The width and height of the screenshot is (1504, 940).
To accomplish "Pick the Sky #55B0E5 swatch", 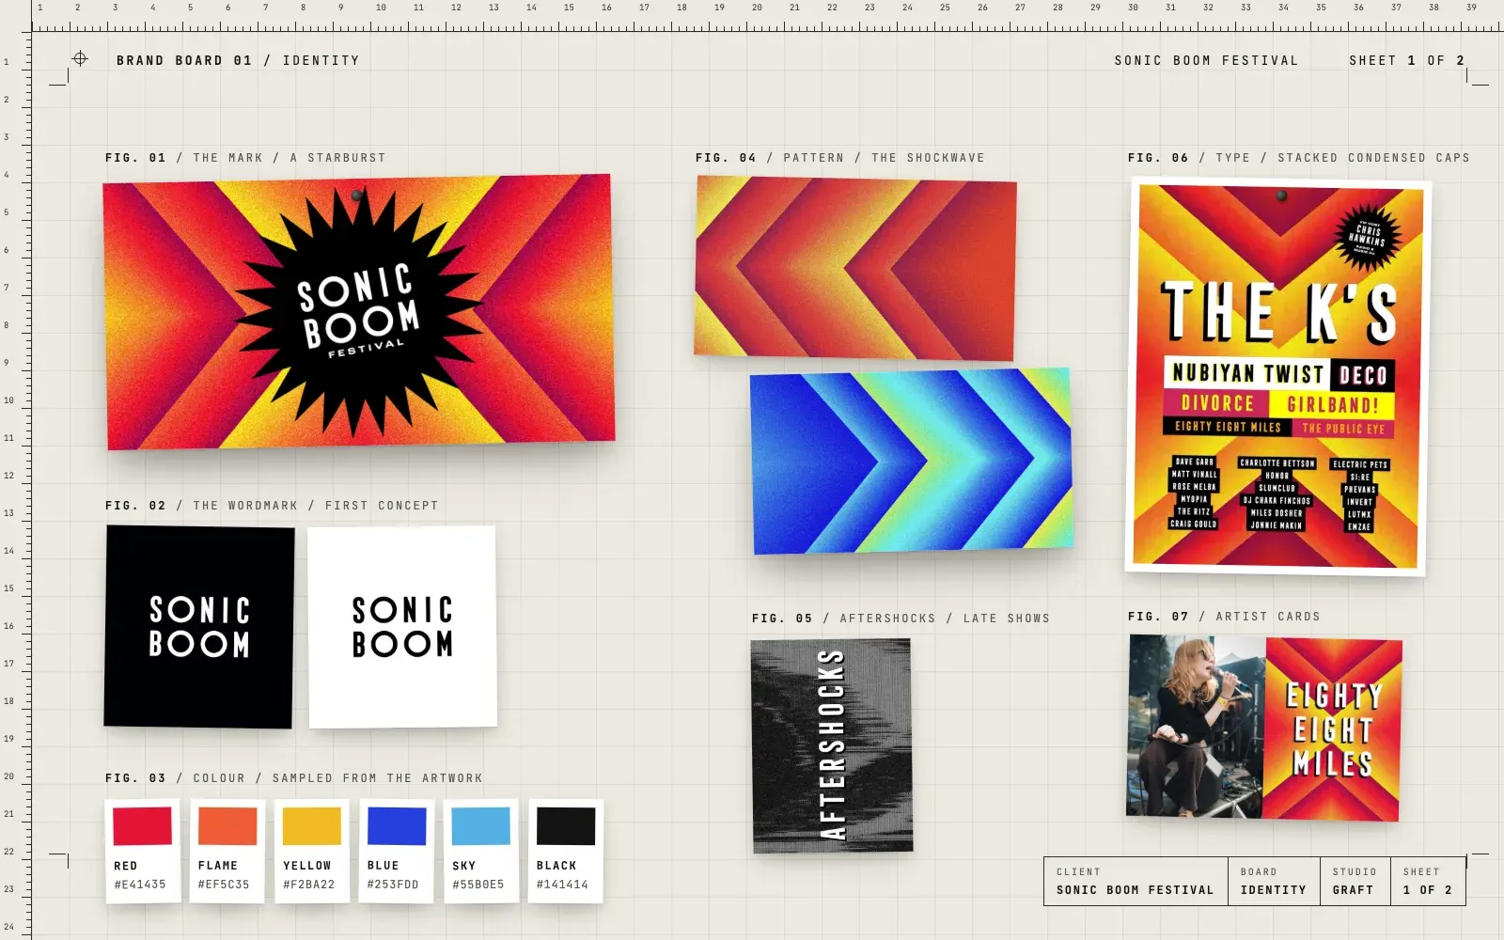I will point(480,851).
